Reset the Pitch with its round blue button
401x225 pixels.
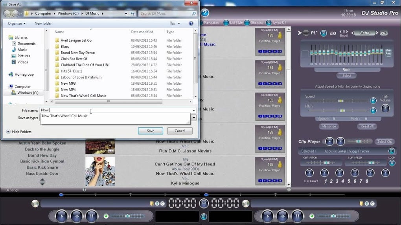373,111
